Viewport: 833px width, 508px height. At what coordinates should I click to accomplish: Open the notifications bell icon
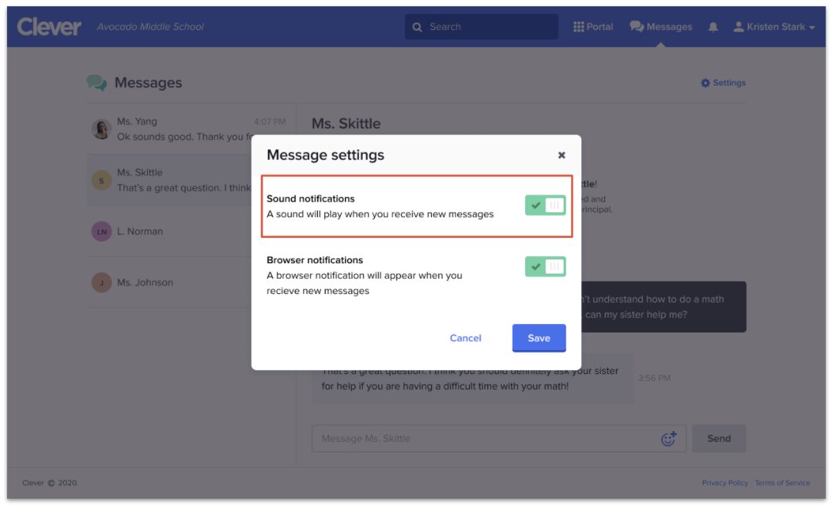coord(713,27)
